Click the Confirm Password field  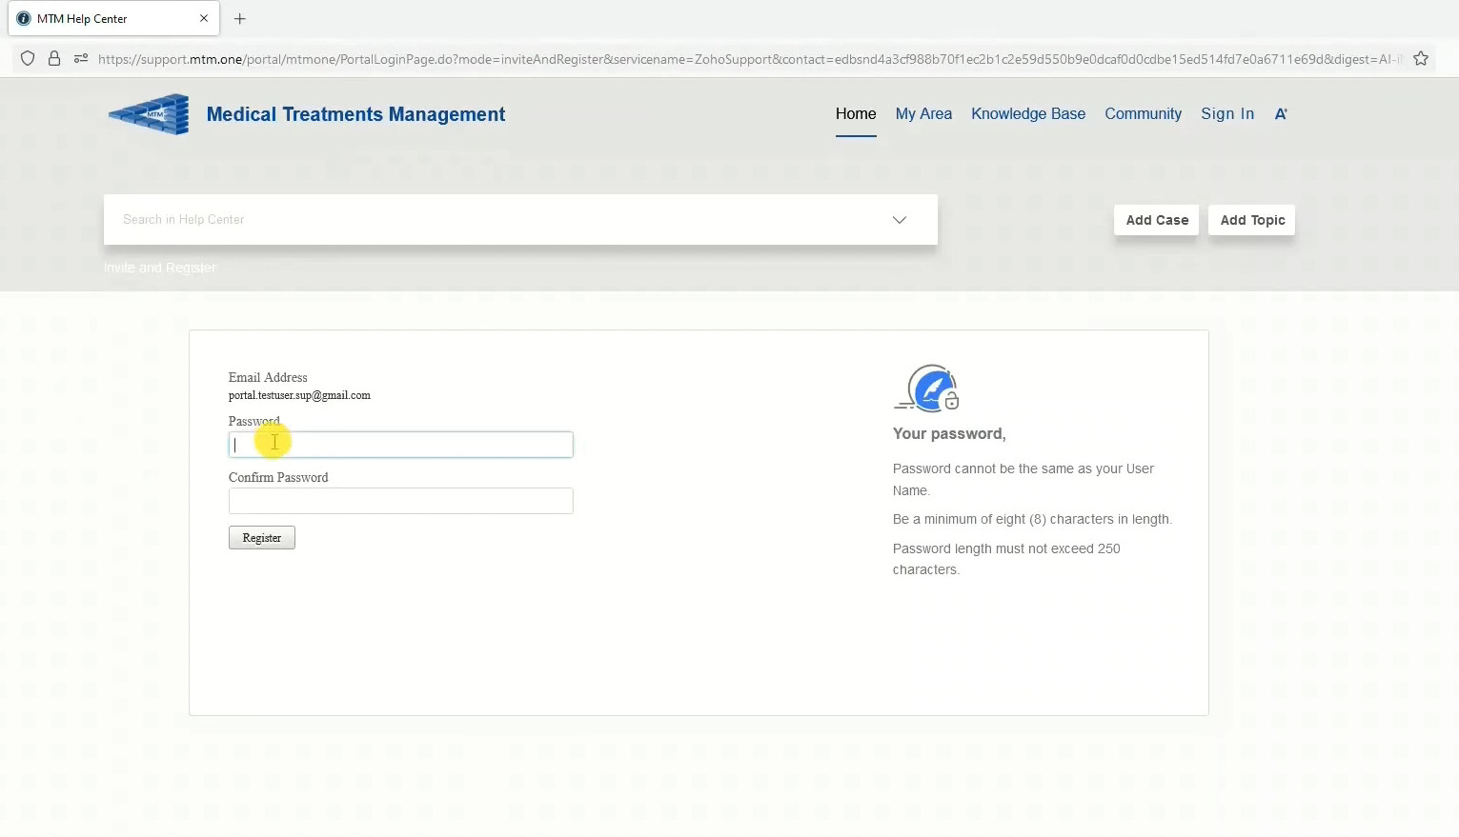pyautogui.click(x=400, y=501)
